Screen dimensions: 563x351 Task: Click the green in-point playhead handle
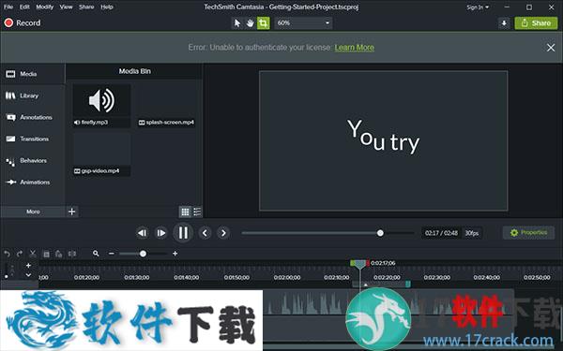(x=352, y=263)
